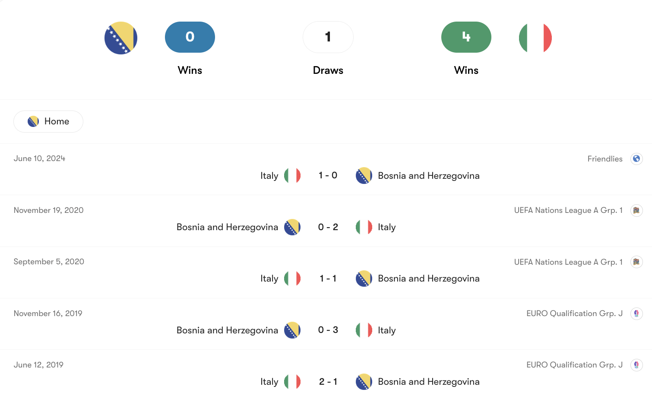Image resolution: width=652 pixels, height=399 pixels.
Task: Click the 1 - 1 score of September 5 match
Action: point(328,279)
